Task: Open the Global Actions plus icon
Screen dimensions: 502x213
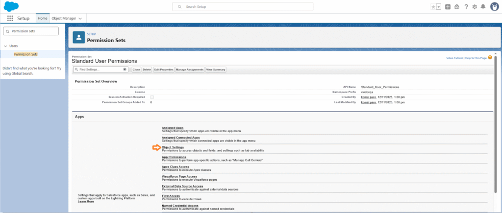Action: 448,7
